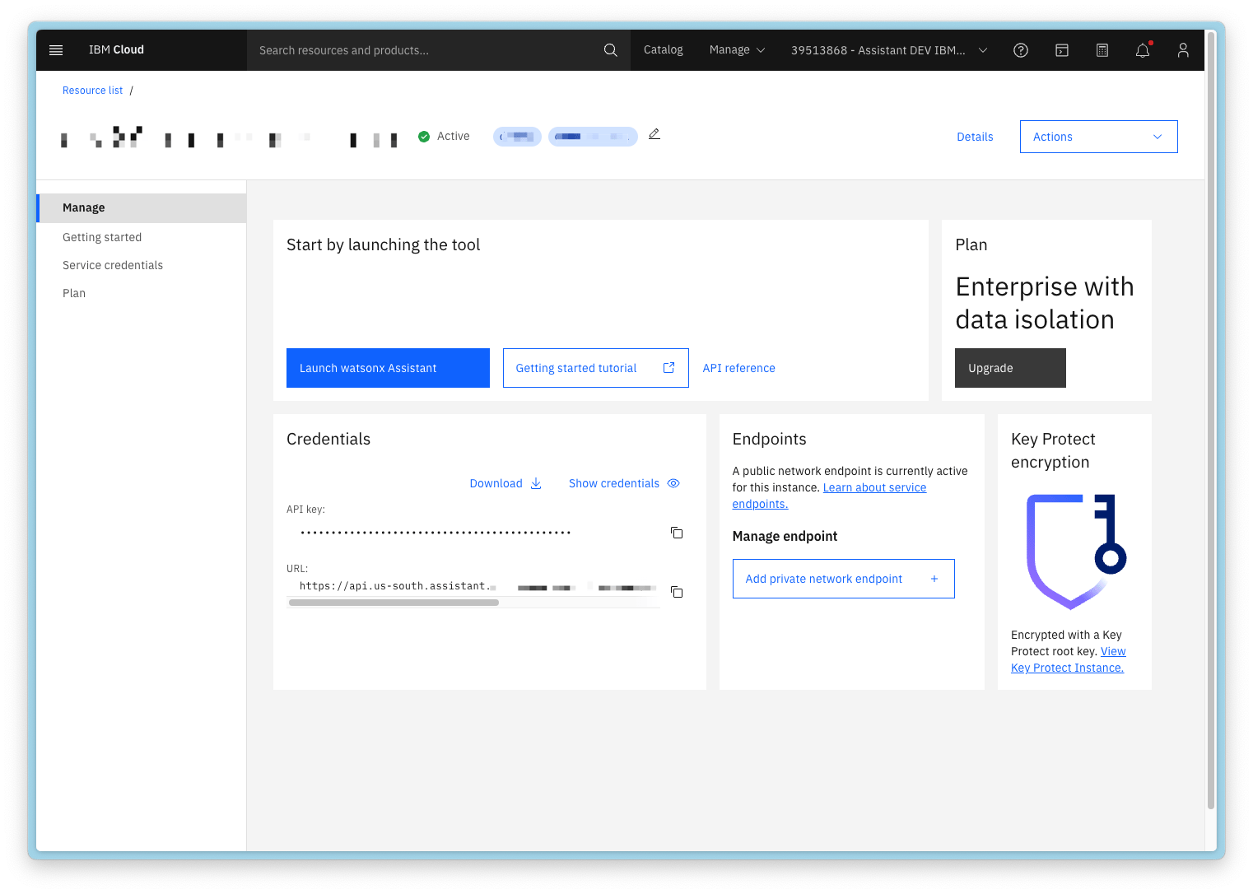
Task: Click the api.us-south.assistant URL text
Action: (x=395, y=586)
